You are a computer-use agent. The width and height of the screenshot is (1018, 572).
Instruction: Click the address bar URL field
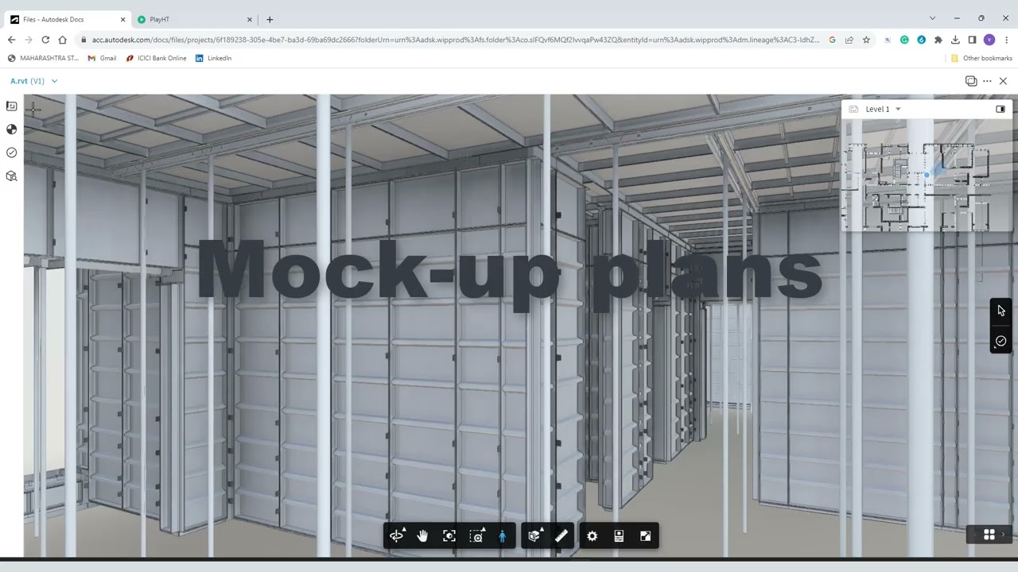click(455, 40)
